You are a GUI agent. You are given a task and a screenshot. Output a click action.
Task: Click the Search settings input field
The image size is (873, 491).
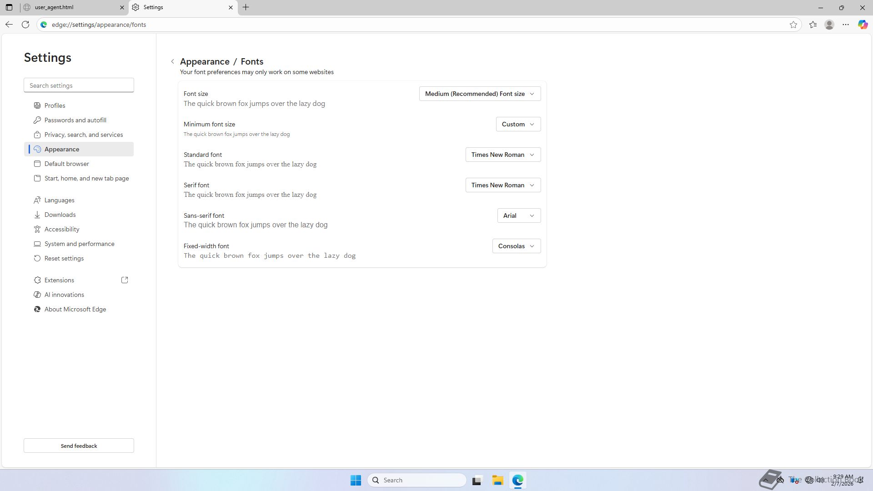point(79,85)
